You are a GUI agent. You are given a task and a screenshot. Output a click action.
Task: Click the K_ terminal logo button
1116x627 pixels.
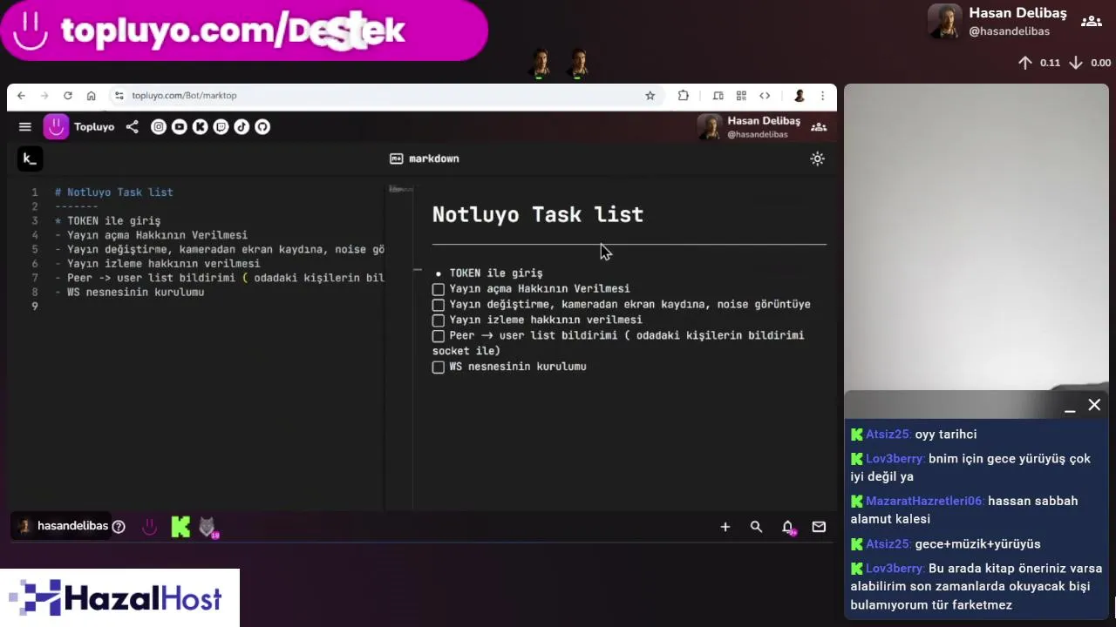(x=30, y=158)
